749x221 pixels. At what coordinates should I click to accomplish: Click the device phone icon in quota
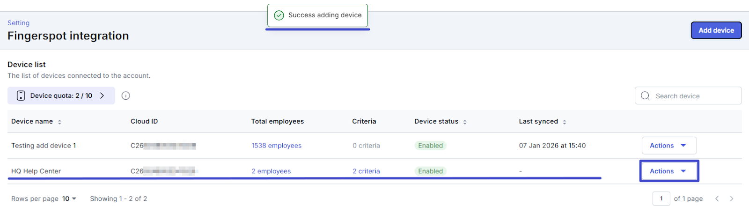[x=21, y=96]
